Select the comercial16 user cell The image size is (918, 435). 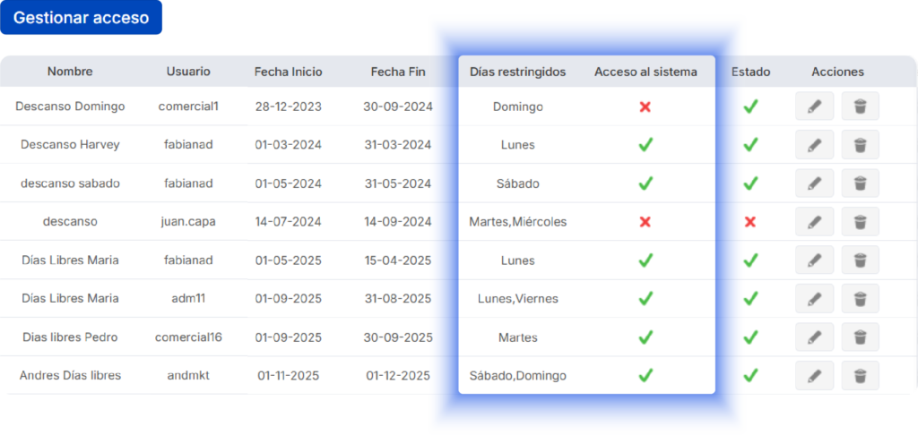tap(188, 337)
